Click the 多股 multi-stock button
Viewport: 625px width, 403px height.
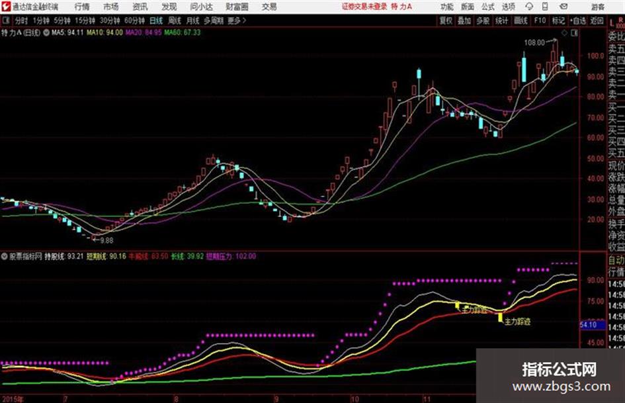(483, 21)
